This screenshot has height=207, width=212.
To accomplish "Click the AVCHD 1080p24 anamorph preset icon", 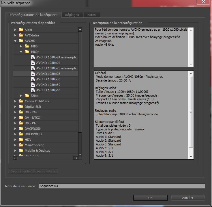I will (x=33, y=57).
